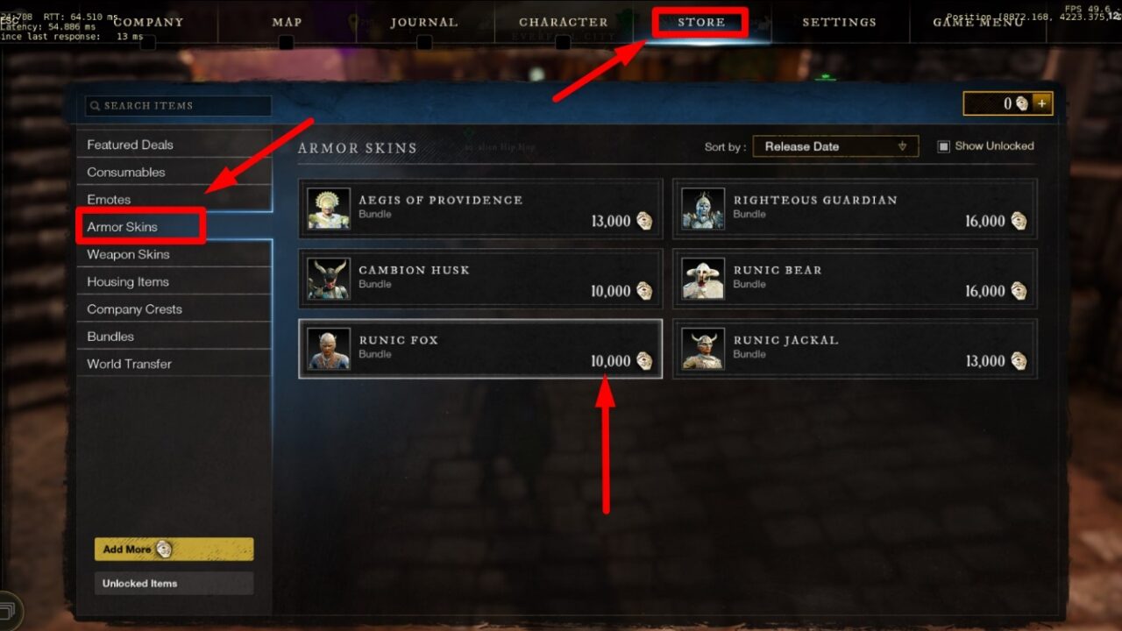Click the plus icon next to coin balance

1042,103
